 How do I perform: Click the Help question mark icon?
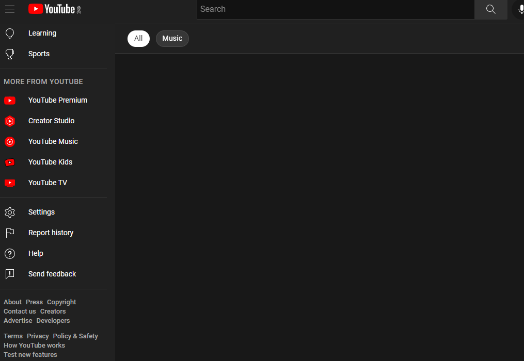click(x=10, y=253)
